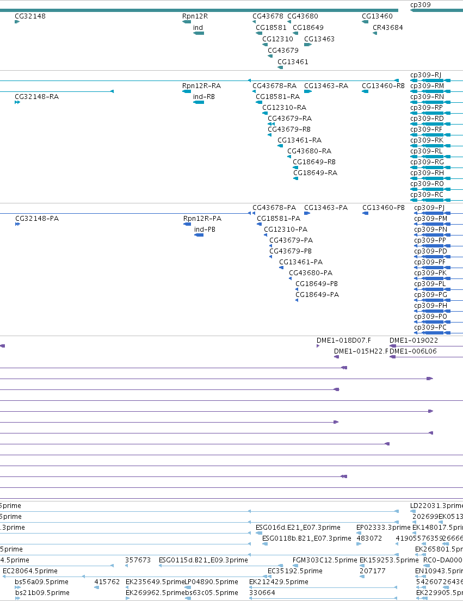Viewport: 463px width, 601px height.
Task: Open protein CG43678-PA
Action: (x=274, y=208)
